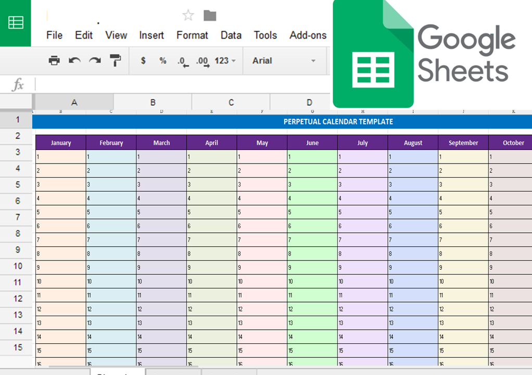Image resolution: width=532 pixels, height=375 pixels.
Task: Open the move to folder icon
Action: point(210,16)
